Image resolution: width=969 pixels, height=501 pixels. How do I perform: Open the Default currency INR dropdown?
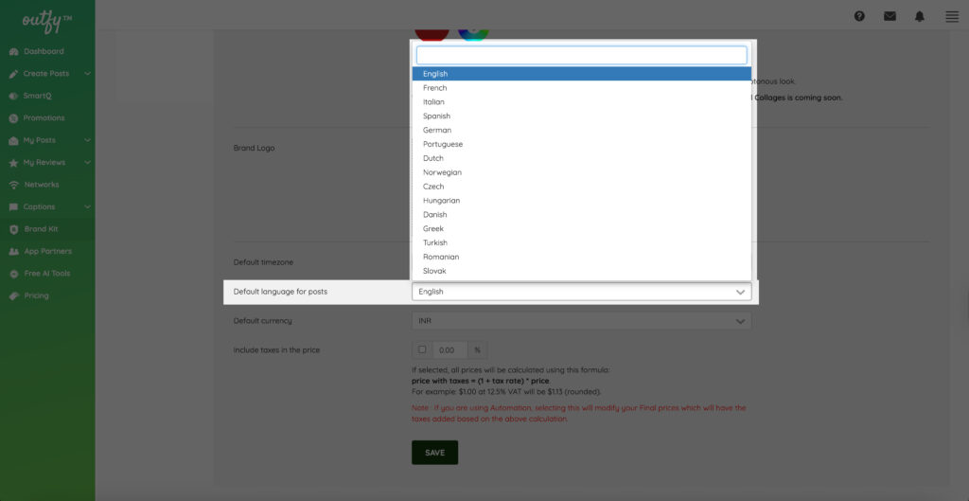coord(581,321)
